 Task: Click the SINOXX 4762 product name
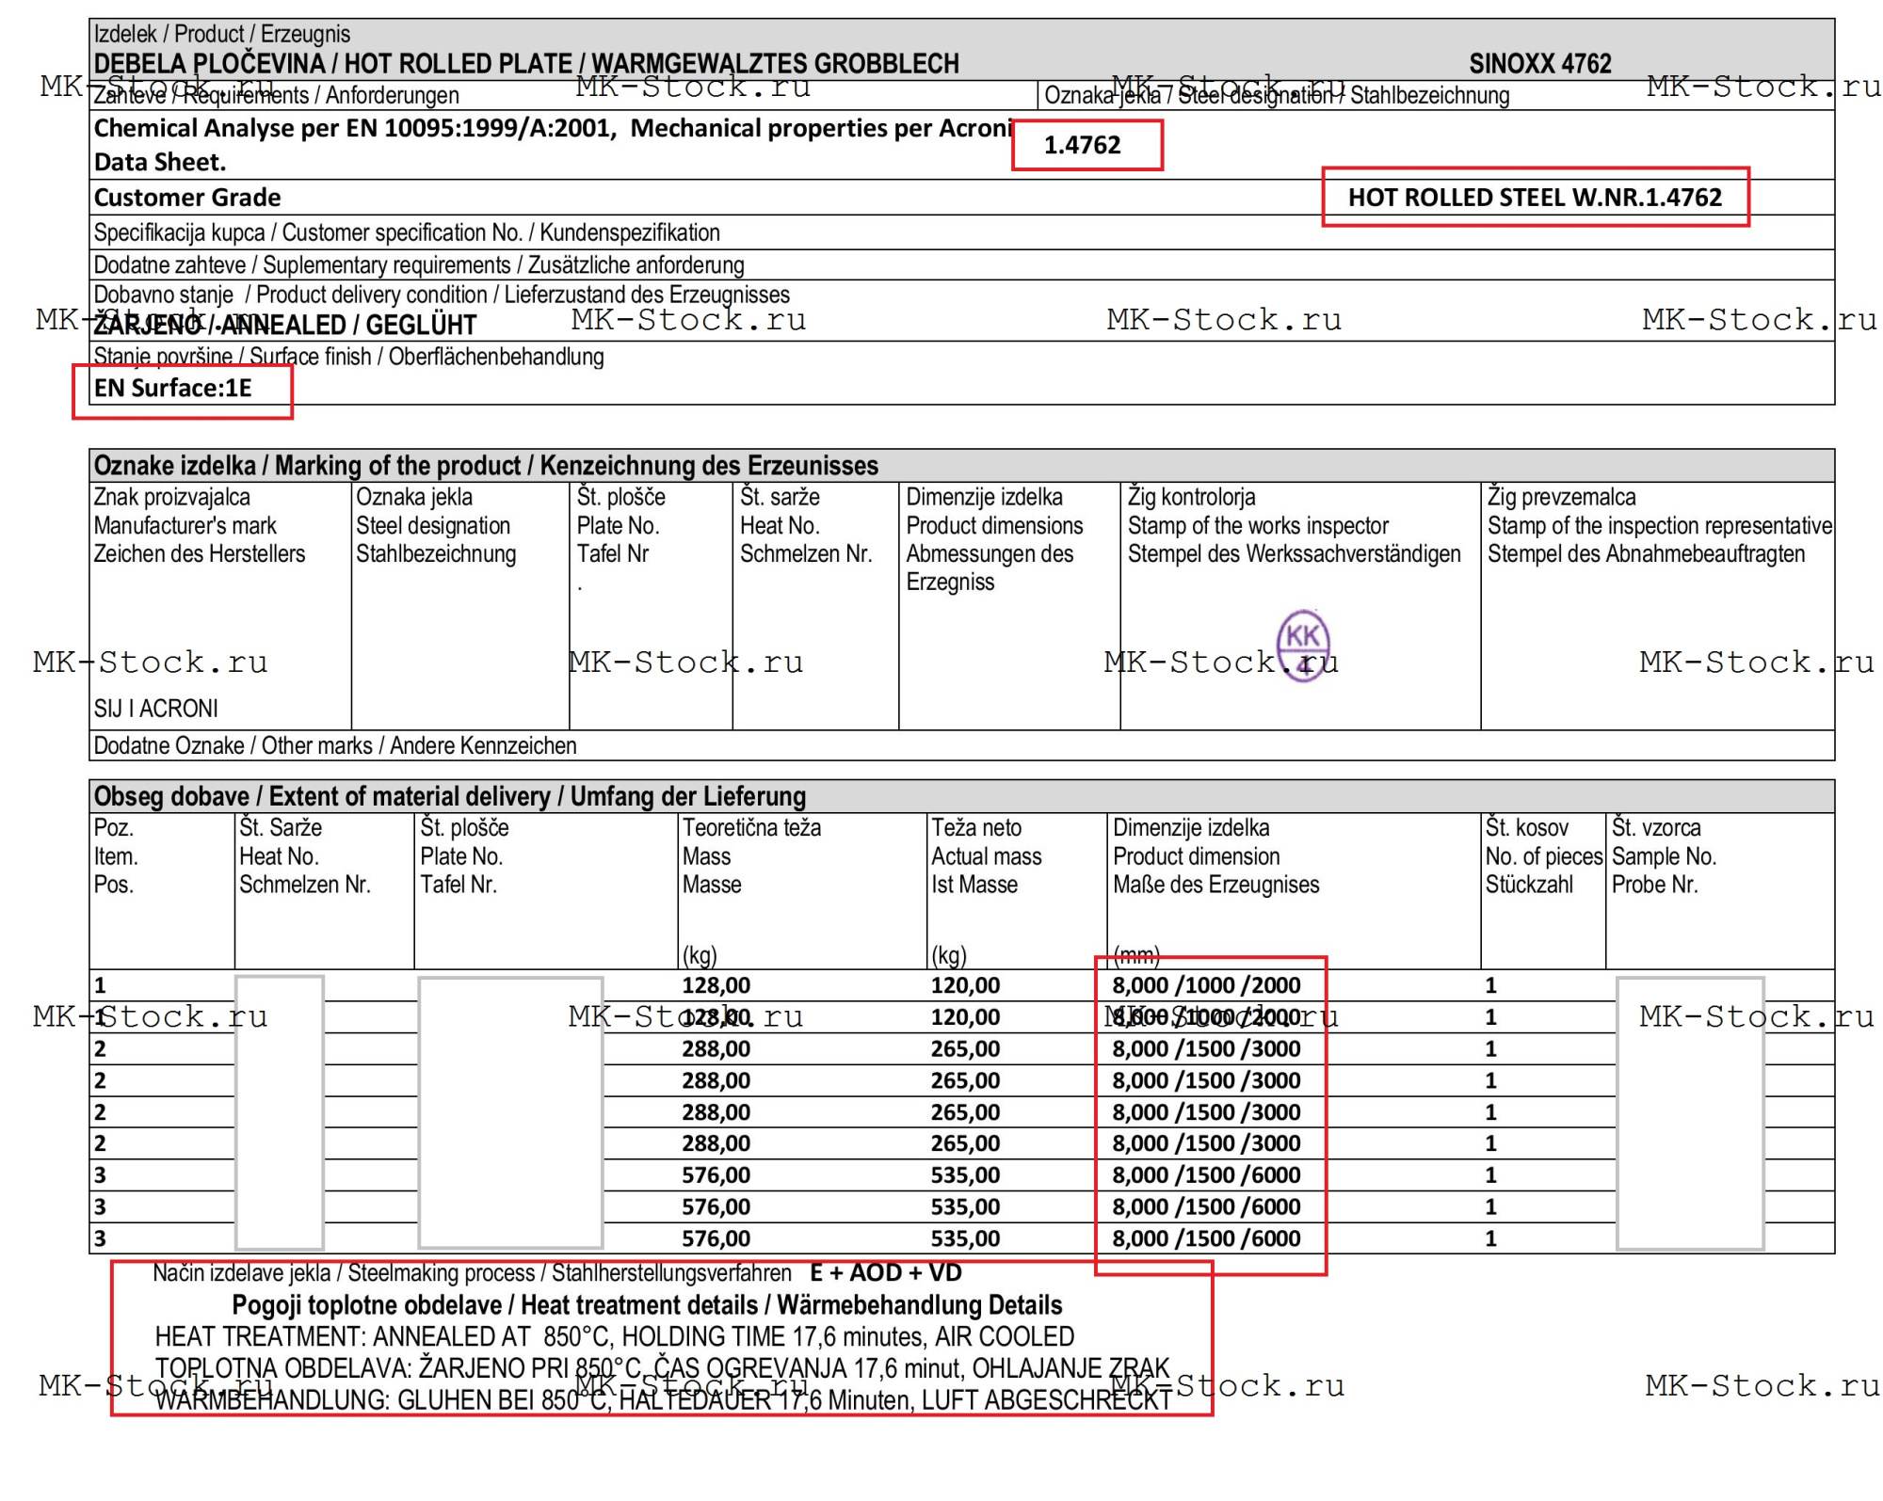click(x=1540, y=64)
